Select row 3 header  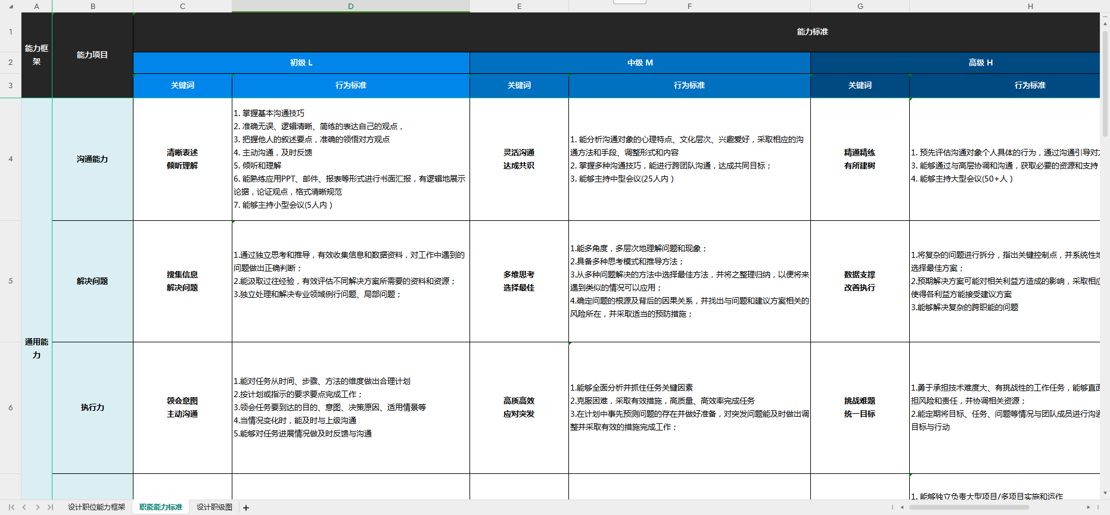(11, 86)
